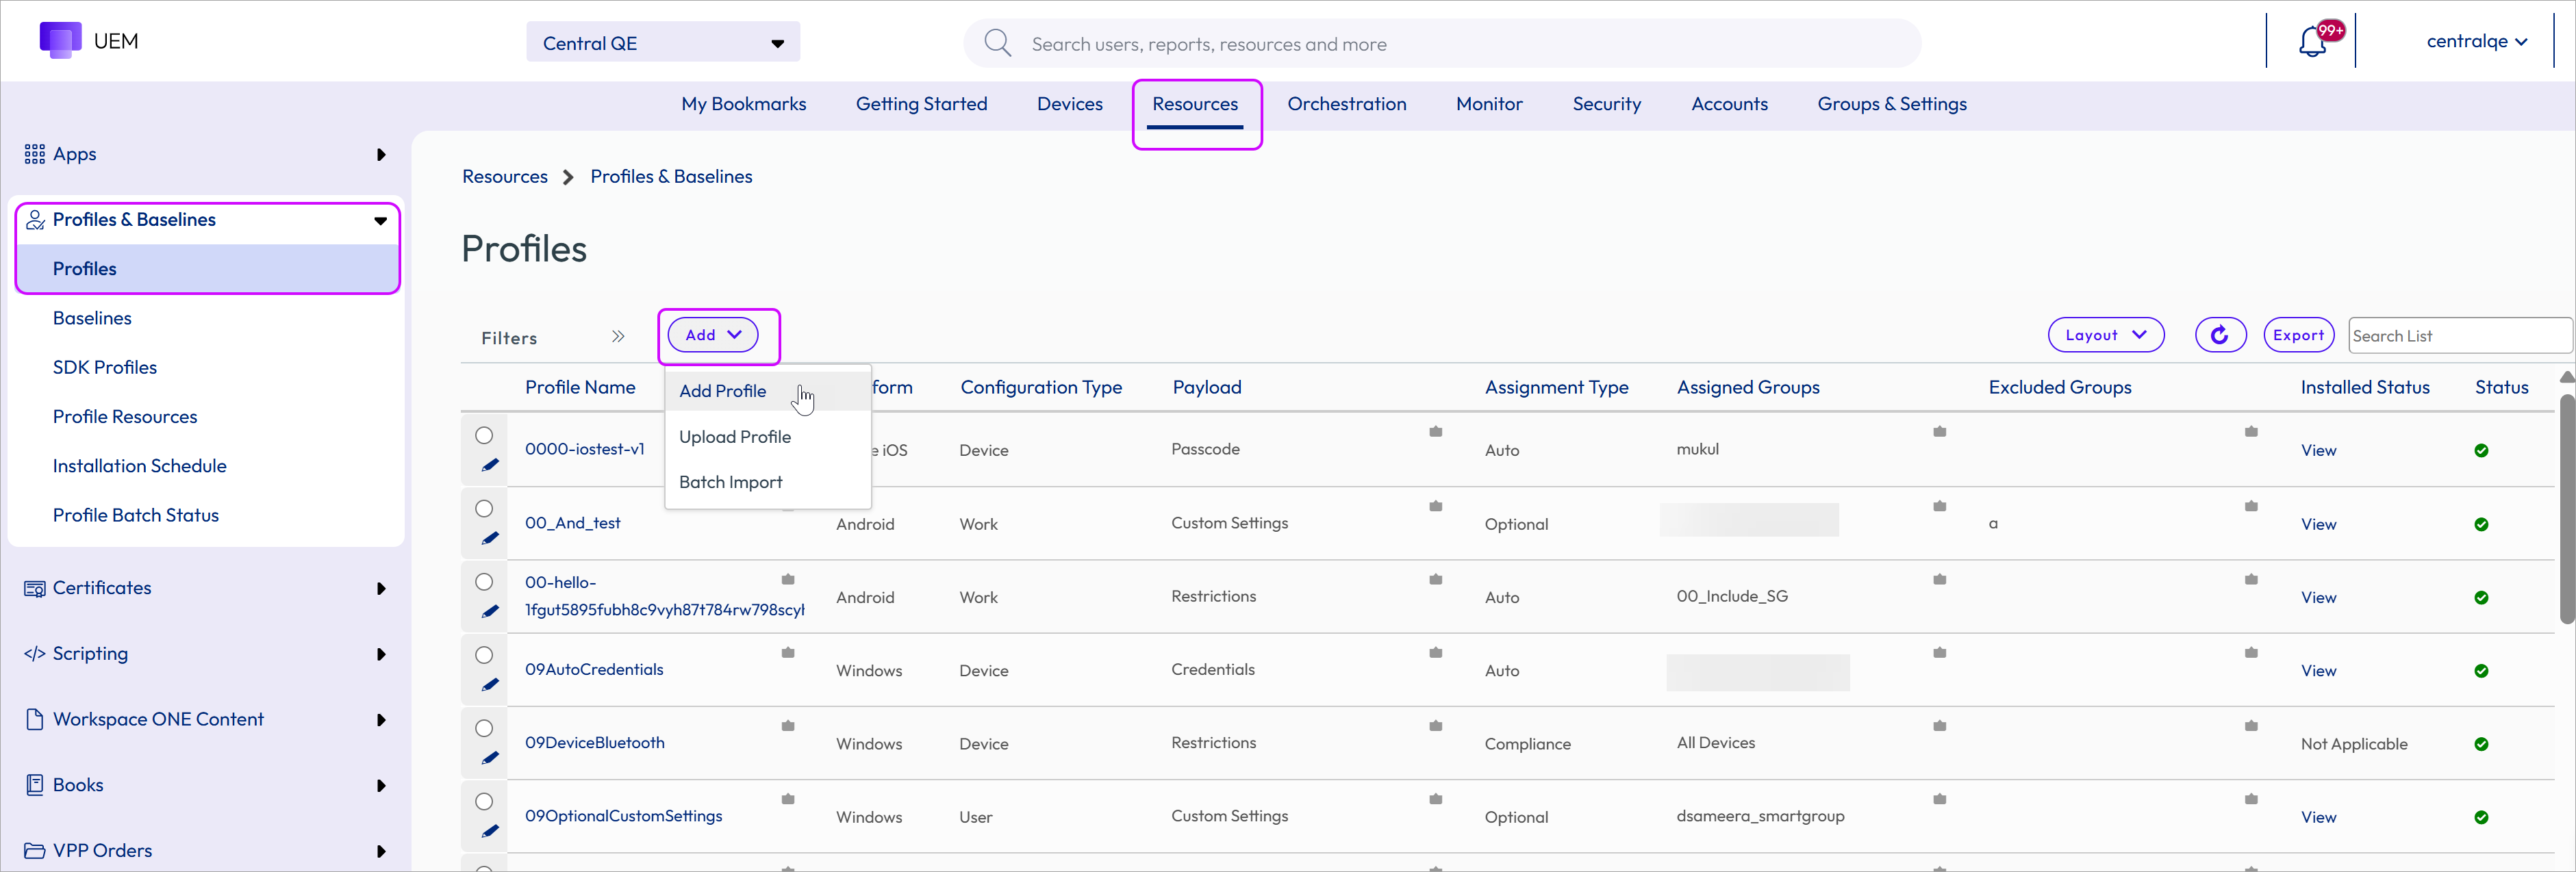The width and height of the screenshot is (2576, 872).
Task: Select radio button for 00_And_test
Action: pyautogui.click(x=484, y=508)
